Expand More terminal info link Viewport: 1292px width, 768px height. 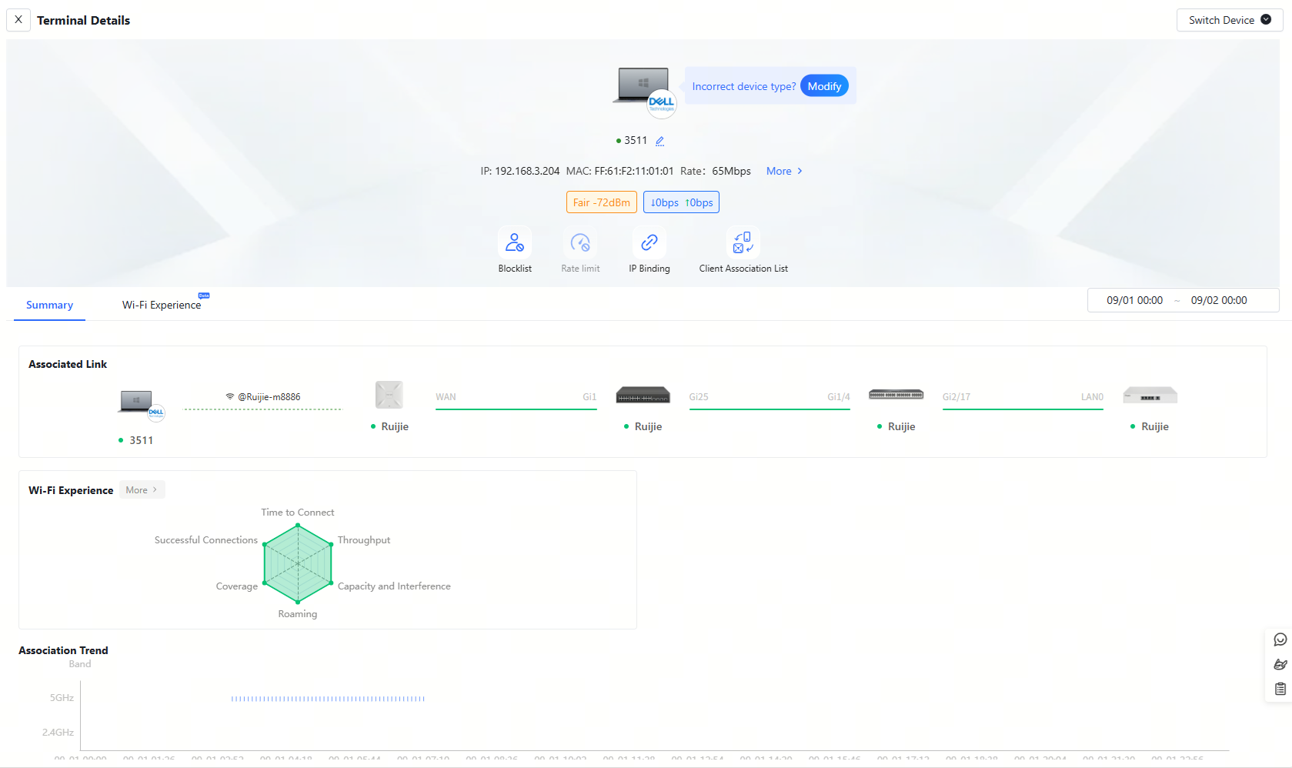784,171
